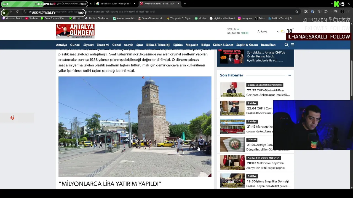This screenshot has height=198, width=353.
Task: Click the clock tower article photo
Action: (135, 127)
